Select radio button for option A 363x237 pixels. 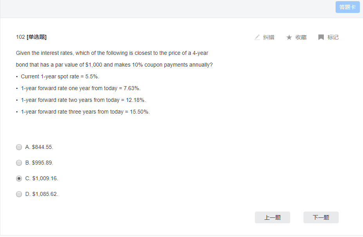pyautogui.click(x=19, y=147)
